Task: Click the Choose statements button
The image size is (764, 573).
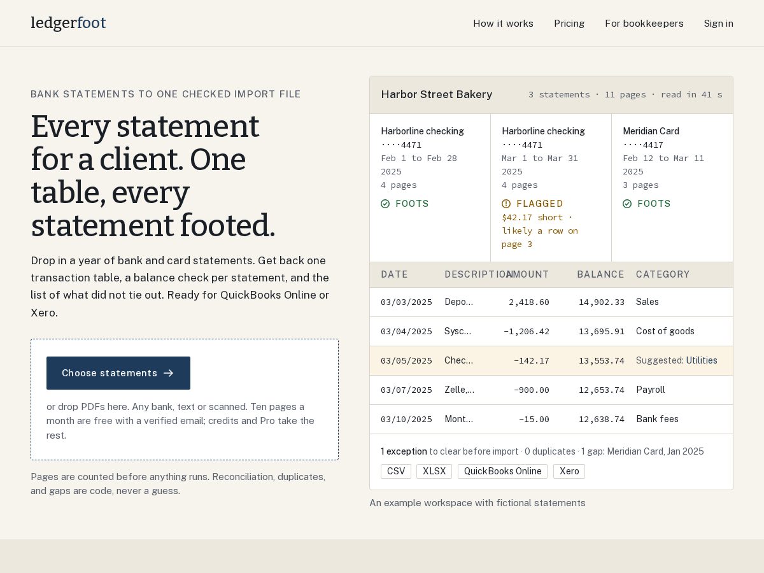Action: (x=118, y=373)
